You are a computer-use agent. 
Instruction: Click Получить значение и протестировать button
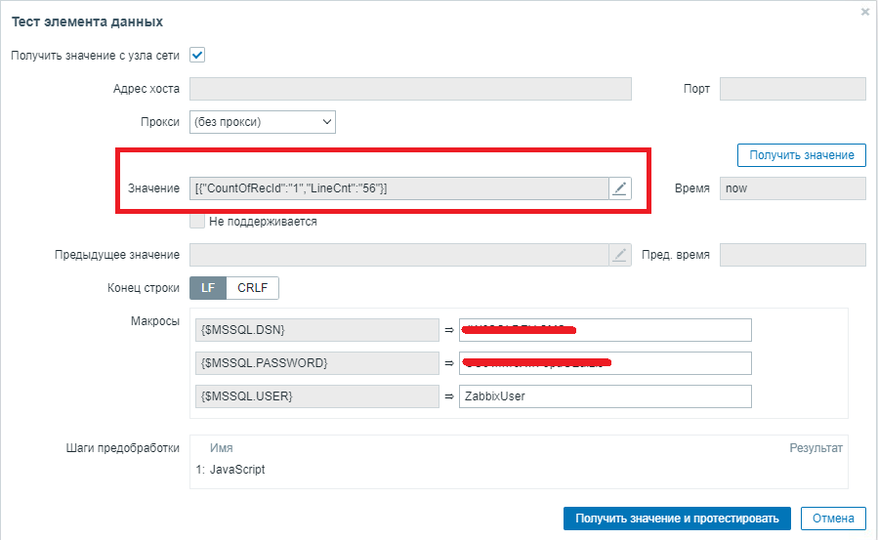(x=677, y=519)
